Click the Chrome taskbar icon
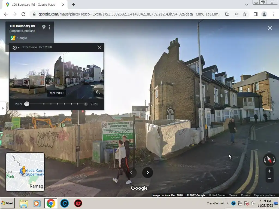This screenshot has height=209, width=279. coord(51,204)
